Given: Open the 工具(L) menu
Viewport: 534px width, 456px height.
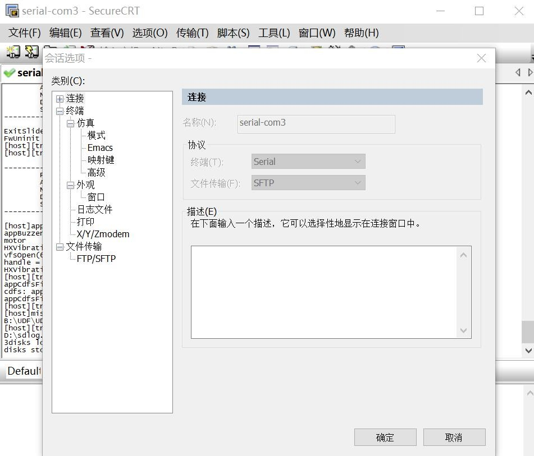Looking at the screenshot, I should 274,33.
